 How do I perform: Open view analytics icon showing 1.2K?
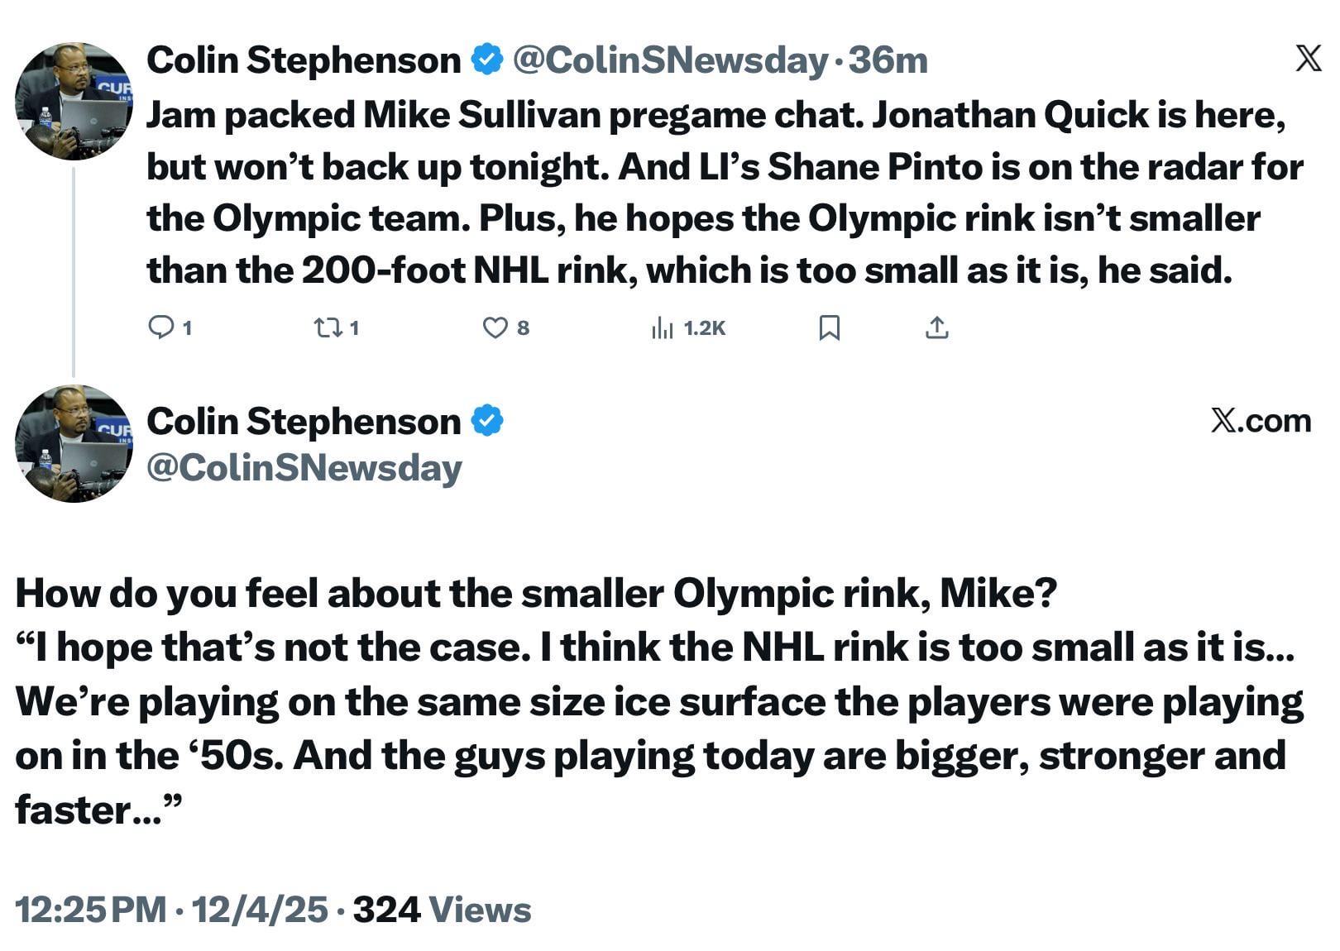click(x=663, y=328)
